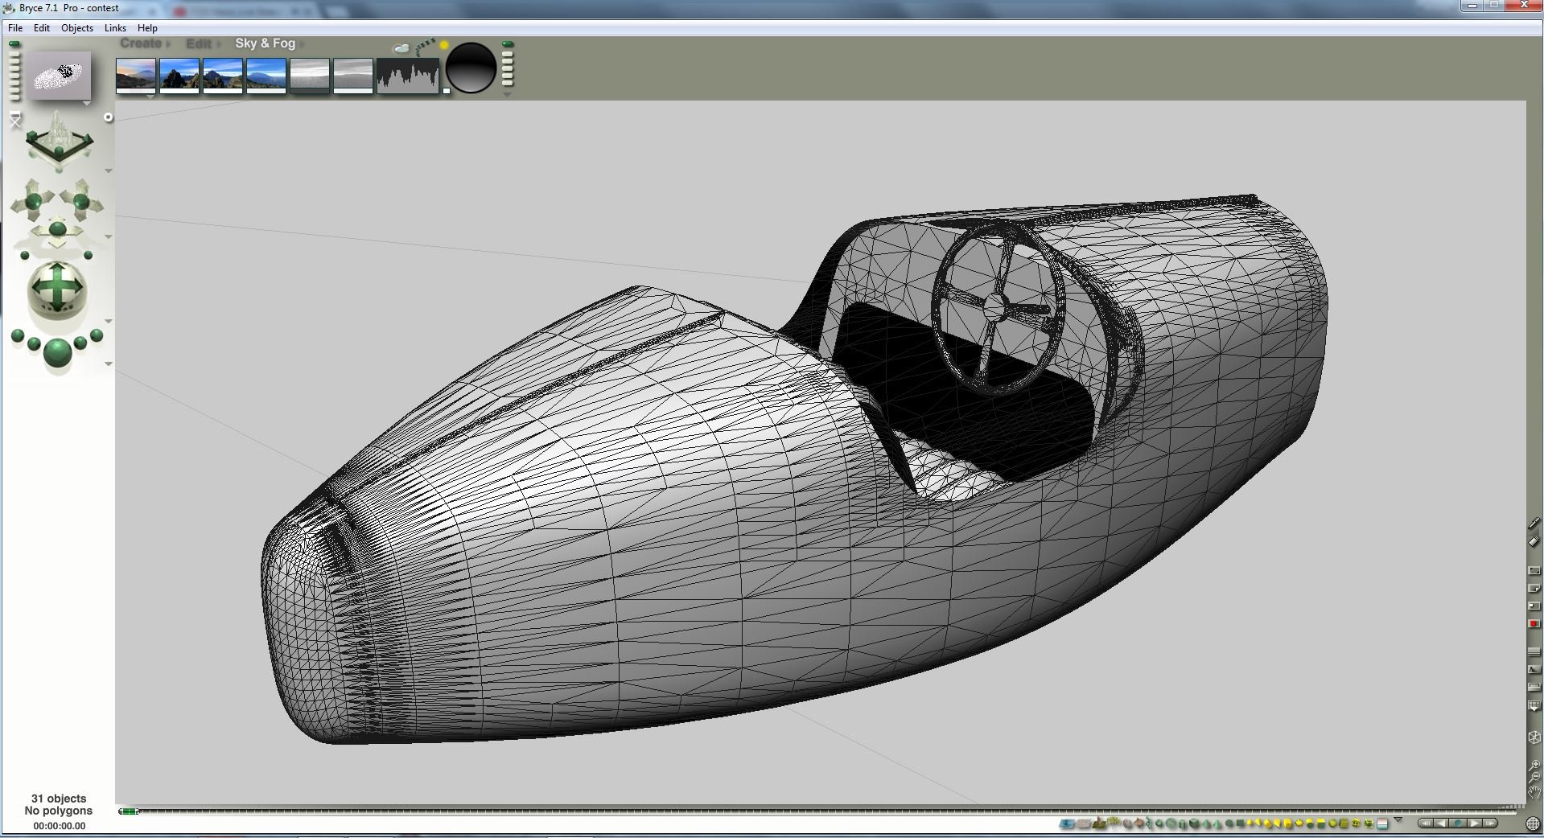Image resolution: width=1544 pixels, height=838 pixels.
Task: Click the camera trackball sphere
Action: tap(57, 290)
